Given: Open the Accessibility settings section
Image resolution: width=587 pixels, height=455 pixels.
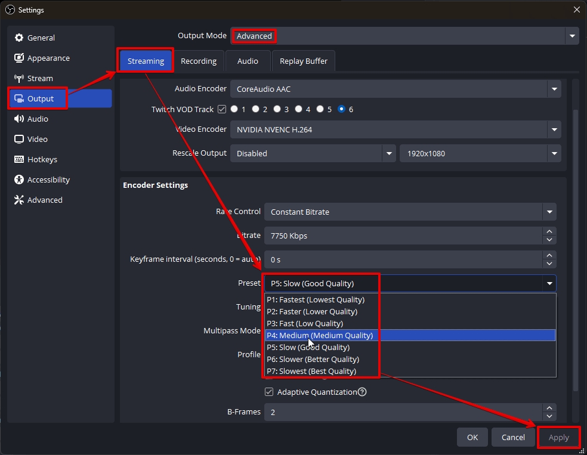Looking at the screenshot, I should [60, 179].
